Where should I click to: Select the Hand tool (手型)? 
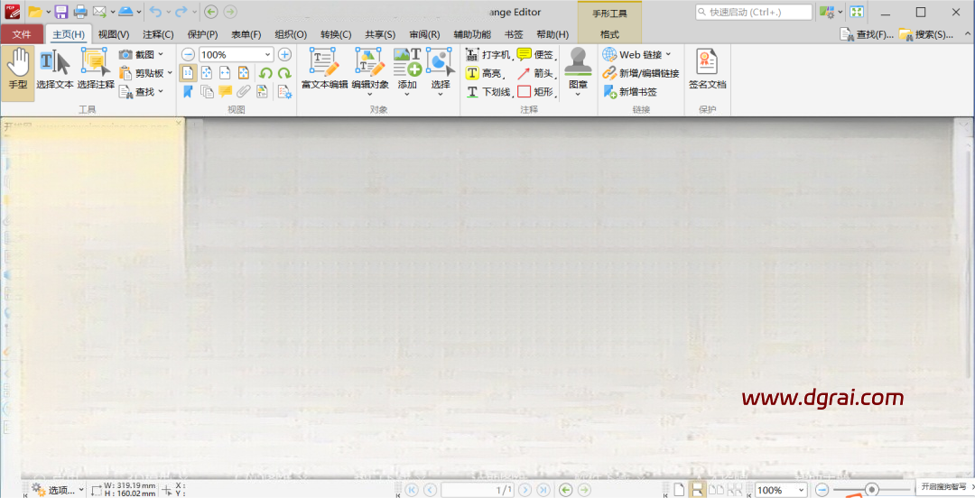click(x=18, y=70)
